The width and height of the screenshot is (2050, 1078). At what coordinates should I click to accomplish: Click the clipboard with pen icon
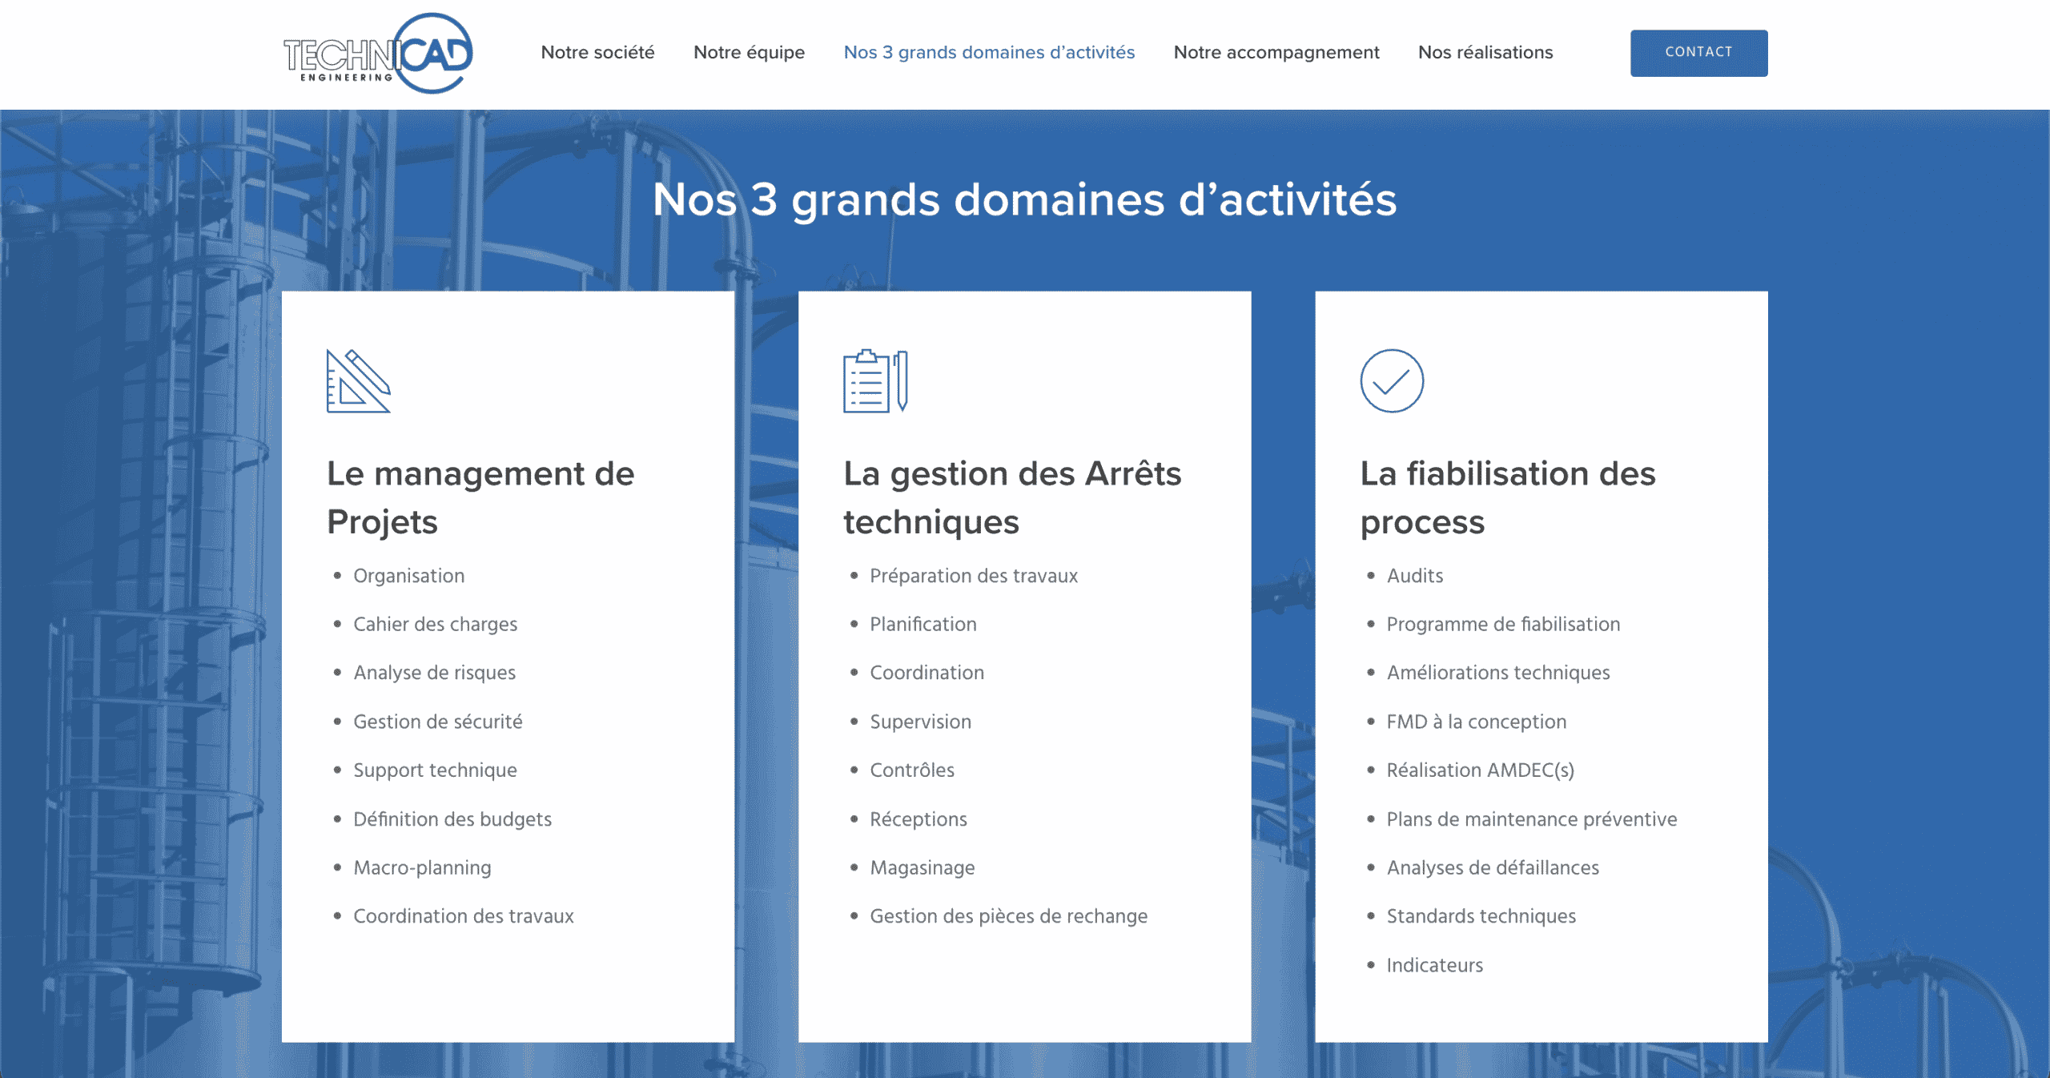(874, 381)
